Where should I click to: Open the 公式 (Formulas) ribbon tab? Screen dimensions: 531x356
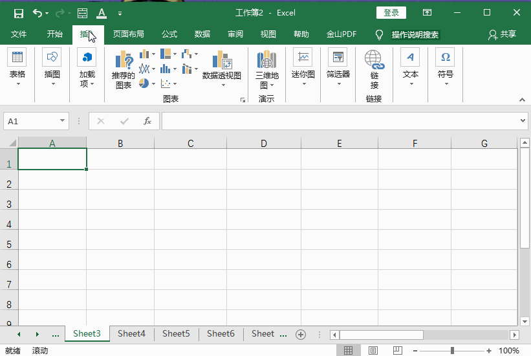coord(169,34)
